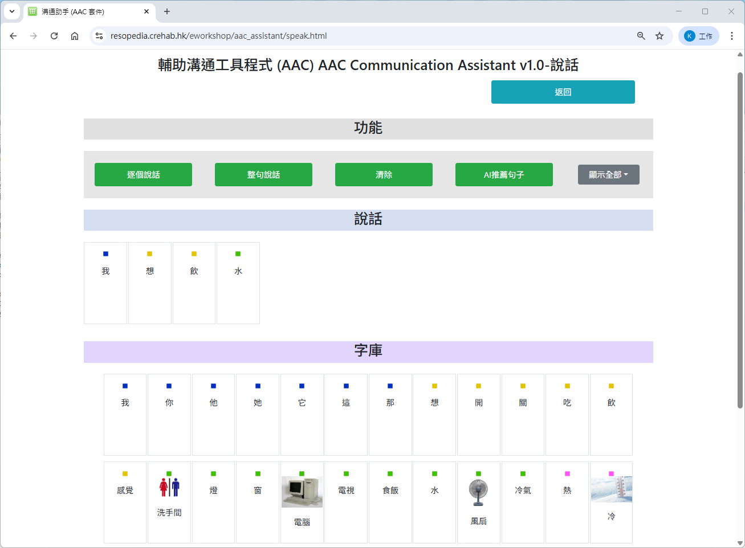745x548 pixels.
Task: Open the tab search chevron dropdown
Action: pos(12,11)
